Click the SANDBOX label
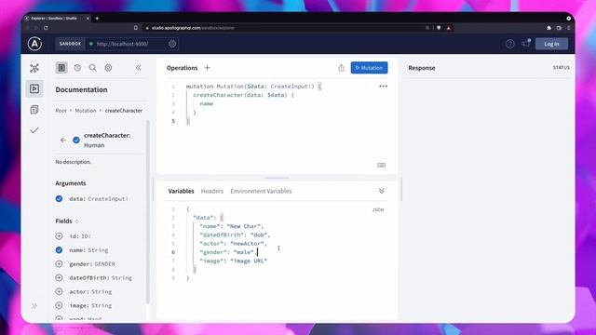The width and height of the screenshot is (596, 335). coord(70,44)
